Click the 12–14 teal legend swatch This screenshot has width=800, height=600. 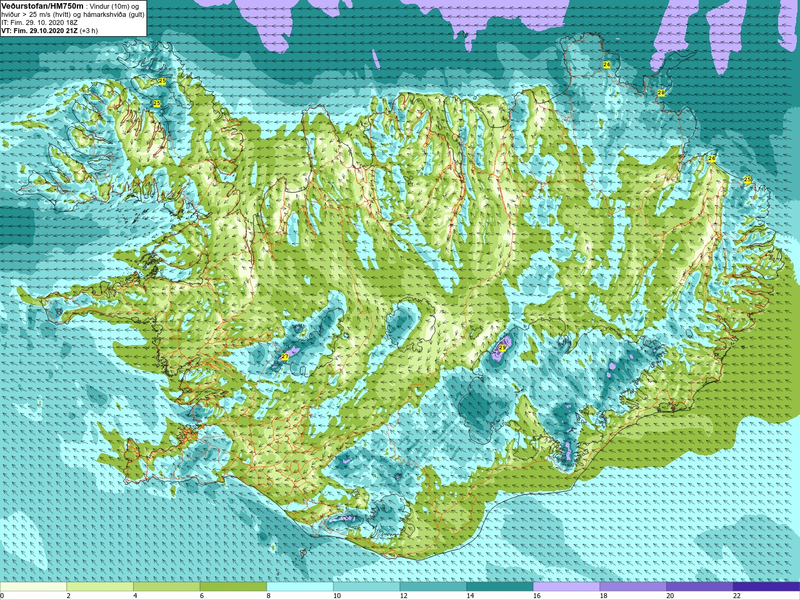click(x=433, y=586)
